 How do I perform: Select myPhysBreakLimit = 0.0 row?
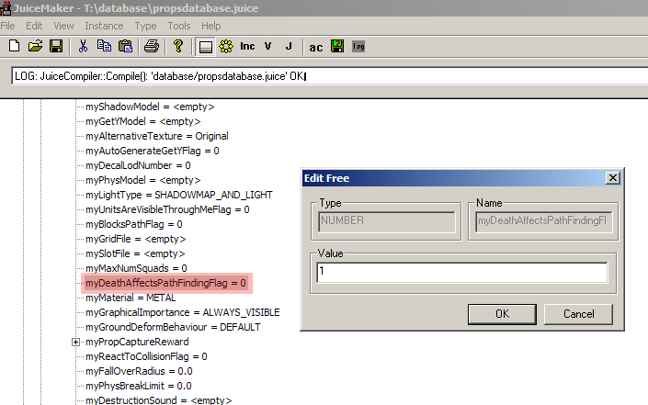pyautogui.click(x=139, y=386)
